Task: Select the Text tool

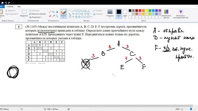Action: (57, 12)
